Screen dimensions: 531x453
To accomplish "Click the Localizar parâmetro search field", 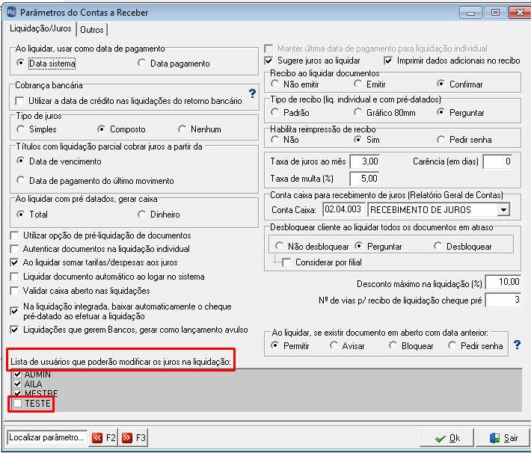I will [x=46, y=437].
